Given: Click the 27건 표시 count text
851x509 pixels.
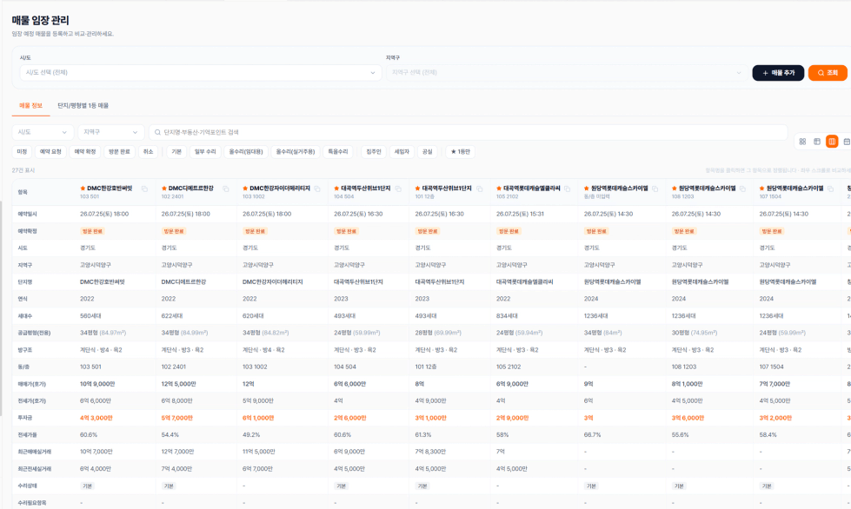Looking at the screenshot, I should [x=23, y=170].
